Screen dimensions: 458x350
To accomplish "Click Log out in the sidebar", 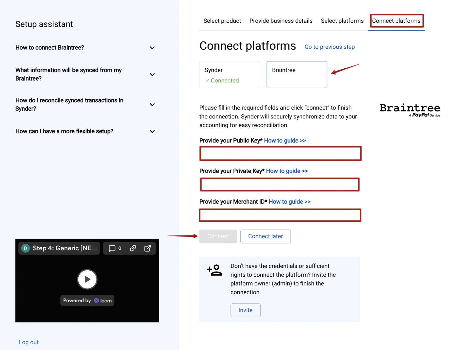I will (x=28, y=342).
